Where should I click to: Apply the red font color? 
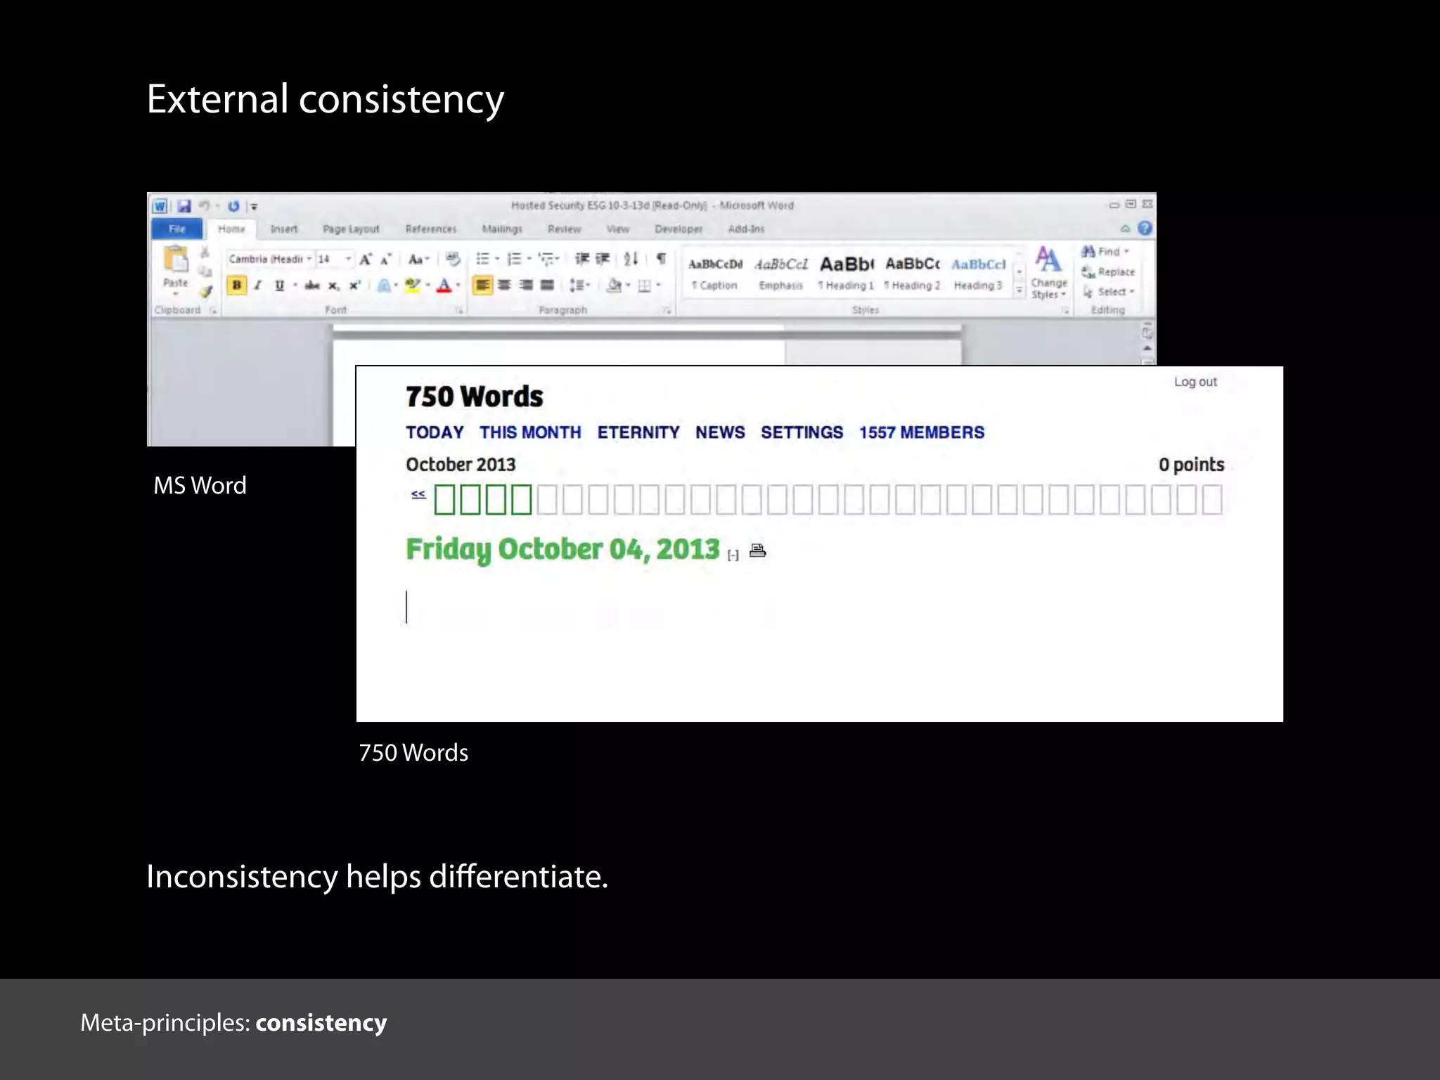coord(444,285)
